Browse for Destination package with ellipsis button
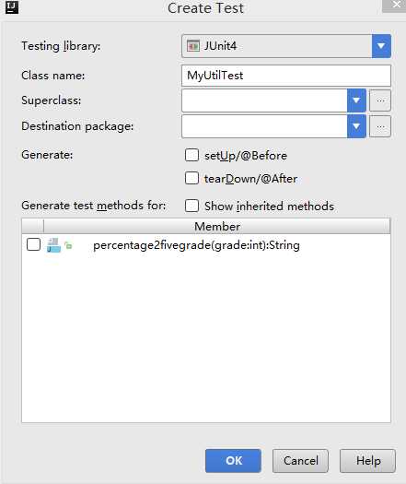This screenshot has height=484, width=406. (380, 126)
